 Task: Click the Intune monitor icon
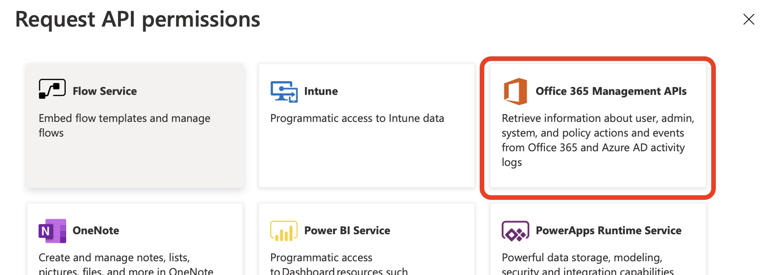[284, 91]
